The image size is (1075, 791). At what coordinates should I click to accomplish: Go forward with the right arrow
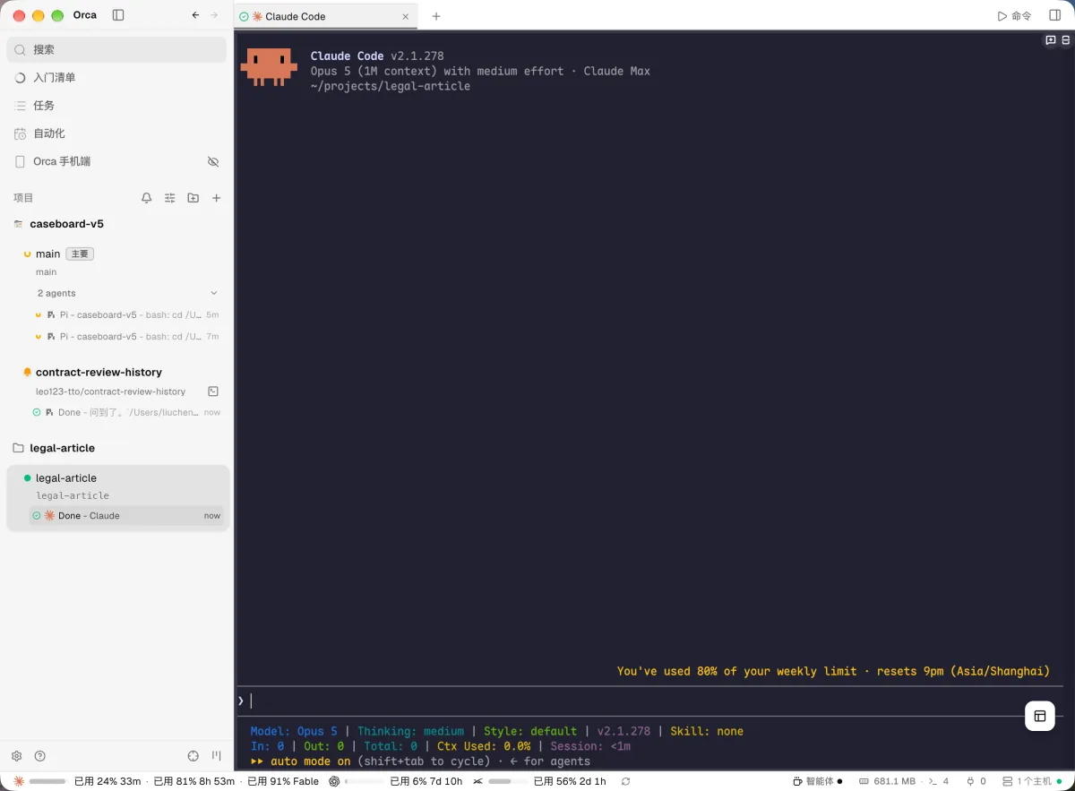point(214,15)
